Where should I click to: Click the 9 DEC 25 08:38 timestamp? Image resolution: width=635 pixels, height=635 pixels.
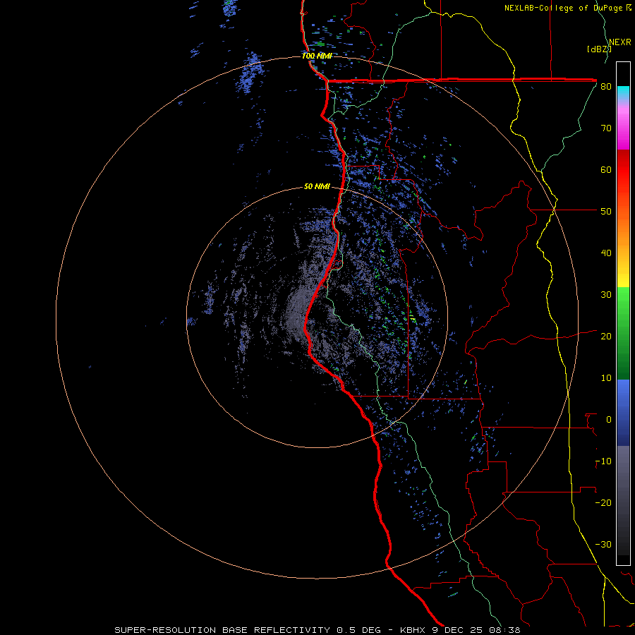(x=477, y=630)
